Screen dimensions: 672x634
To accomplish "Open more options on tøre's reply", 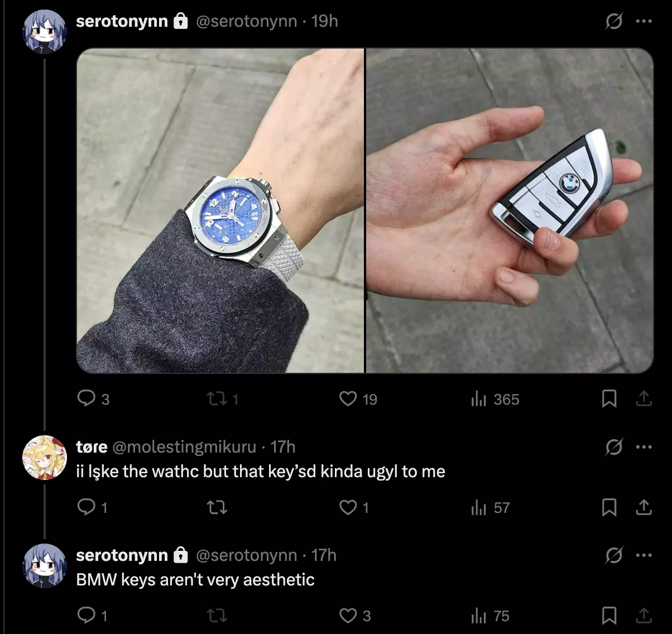I will click(644, 446).
